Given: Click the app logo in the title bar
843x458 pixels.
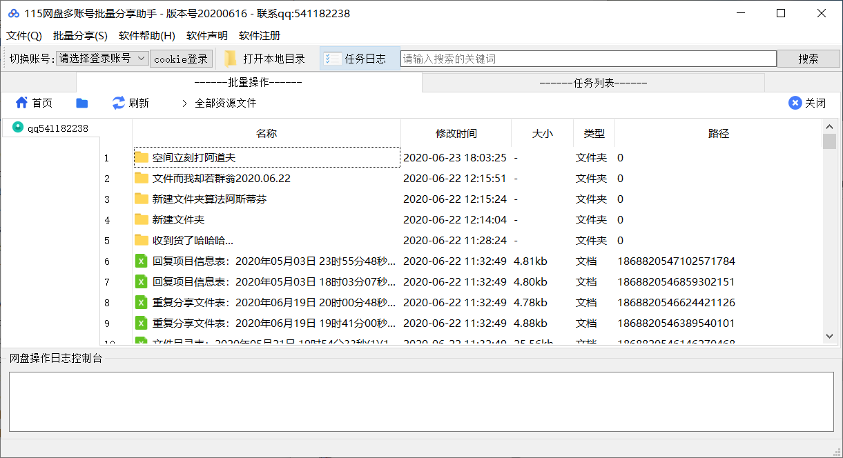Looking at the screenshot, I should (14, 13).
